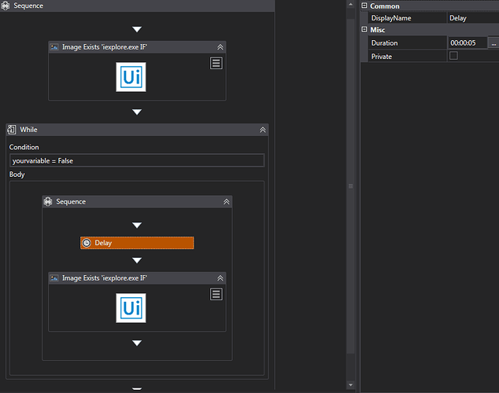Select the image icon of the first Image Exists activity
This screenshot has width=499, height=393.
click(54, 47)
